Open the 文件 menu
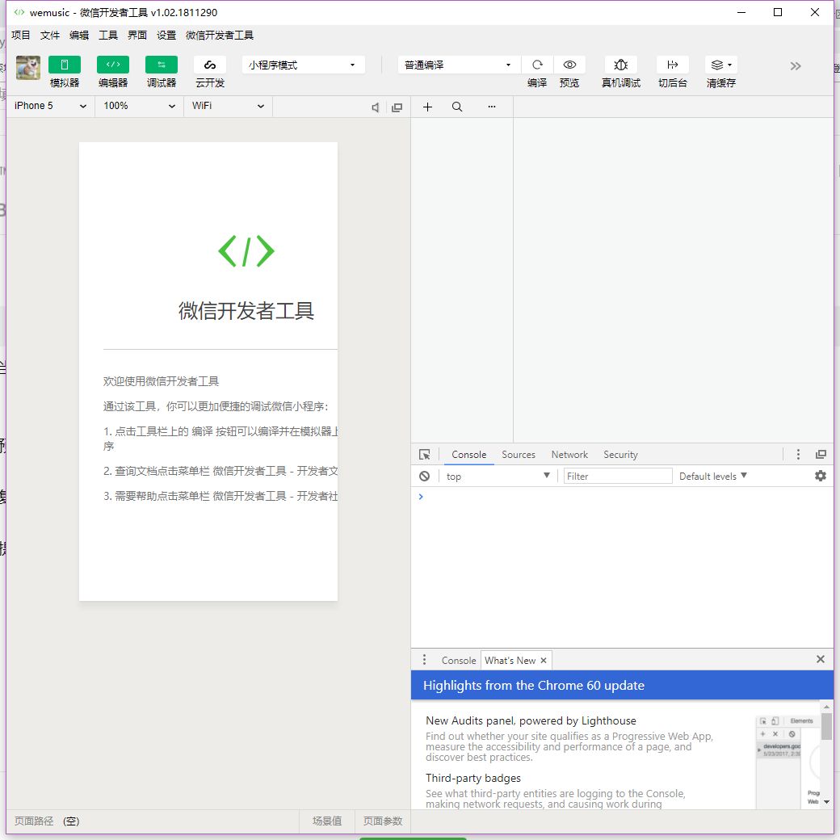Viewport: 840px width, 840px height. [50, 36]
